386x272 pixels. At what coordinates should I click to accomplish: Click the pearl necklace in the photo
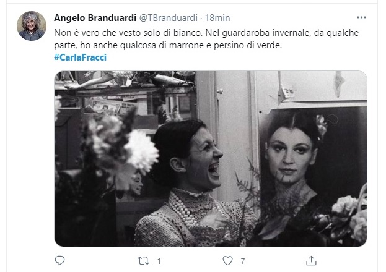tap(183, 209)
